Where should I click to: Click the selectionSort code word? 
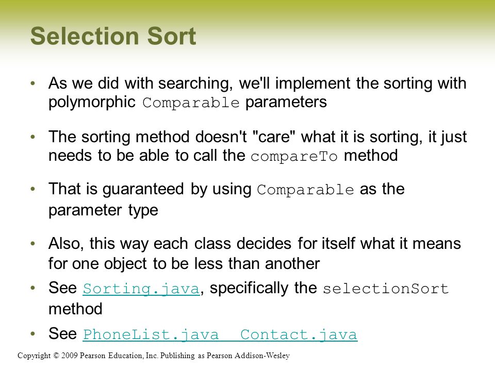tap(386, 289)
